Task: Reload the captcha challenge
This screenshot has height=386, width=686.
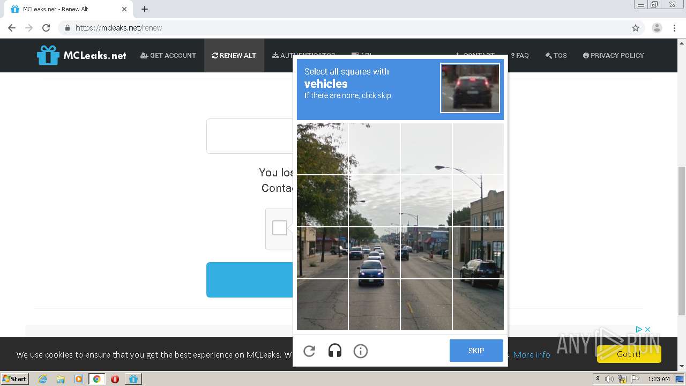Action: click(309, 351)
